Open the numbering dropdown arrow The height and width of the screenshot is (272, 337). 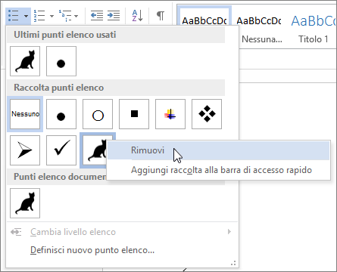51,16
